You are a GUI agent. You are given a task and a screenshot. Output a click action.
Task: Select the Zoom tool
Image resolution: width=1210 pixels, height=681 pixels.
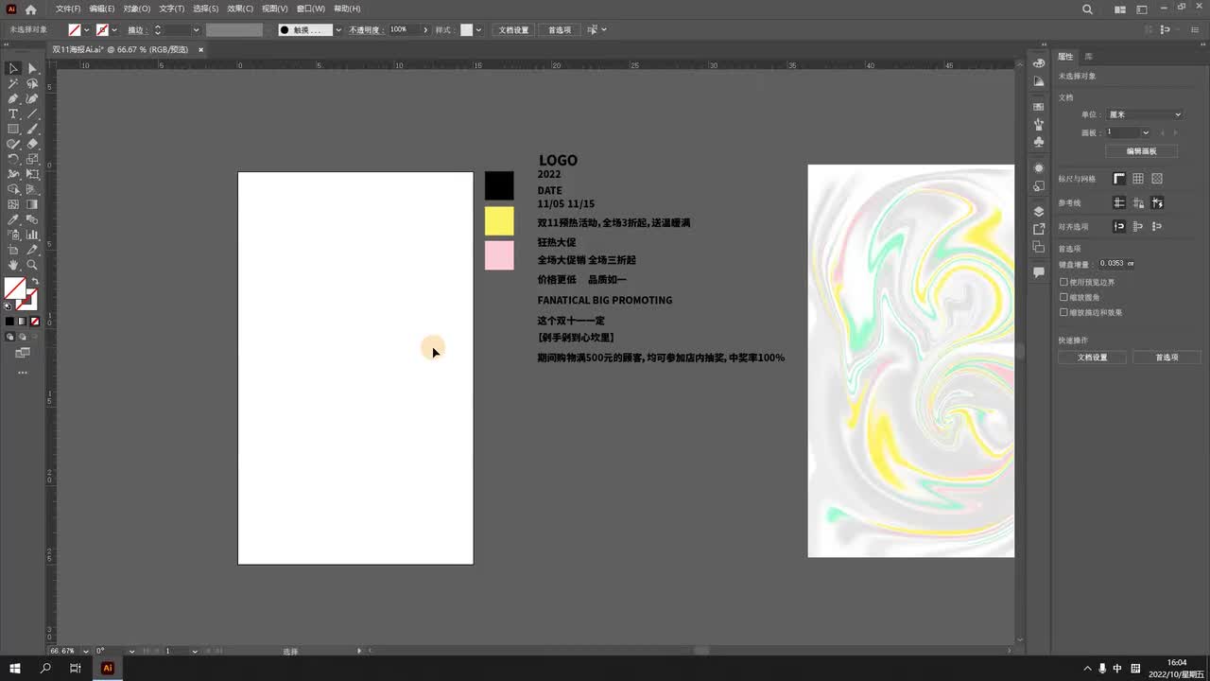click(x=32, y=265)
